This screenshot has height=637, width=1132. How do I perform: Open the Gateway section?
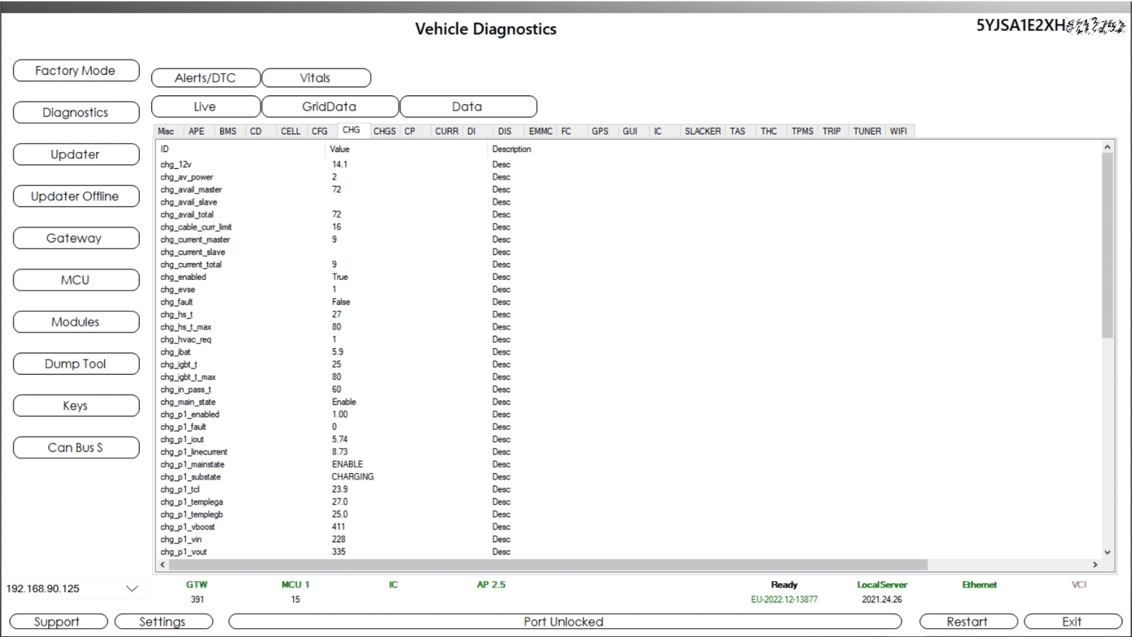pyautogui.click(x=76, y=238)
